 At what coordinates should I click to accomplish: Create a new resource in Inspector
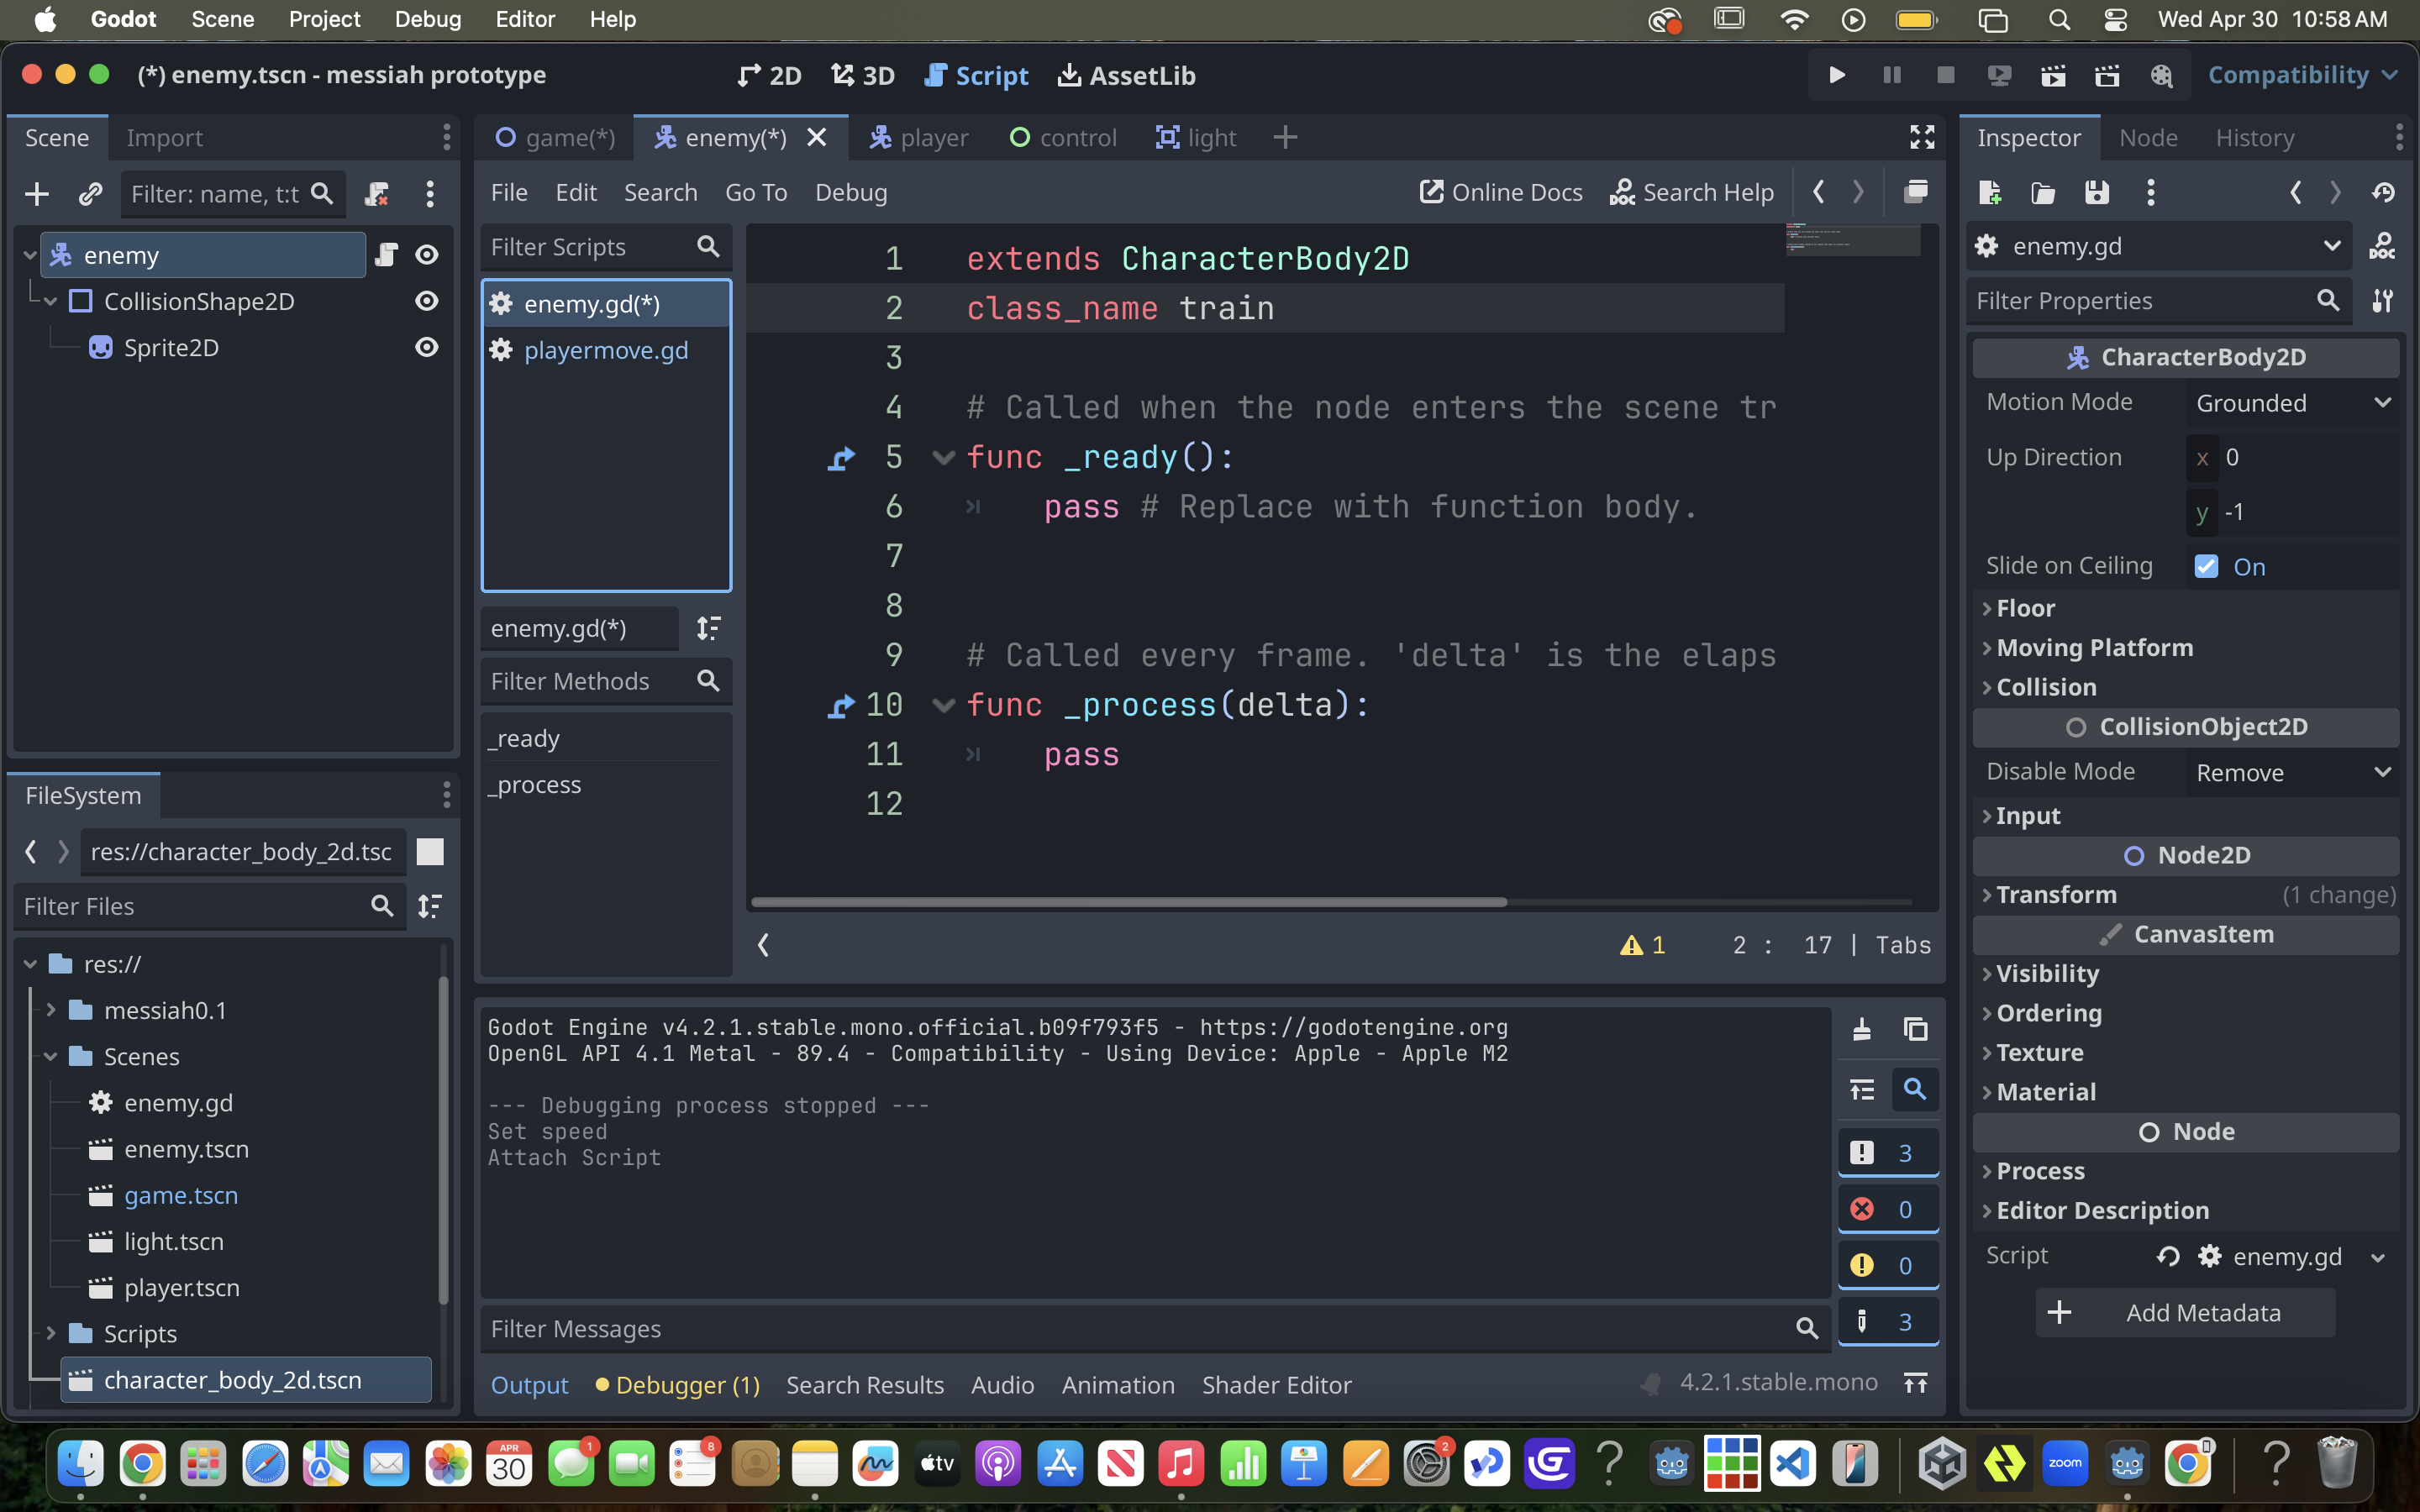[x=1989, y=192]
